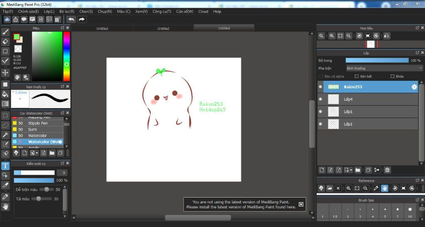Hide the Lớp4 layer visibility
The image size is (425, 227).
point(320,99)
